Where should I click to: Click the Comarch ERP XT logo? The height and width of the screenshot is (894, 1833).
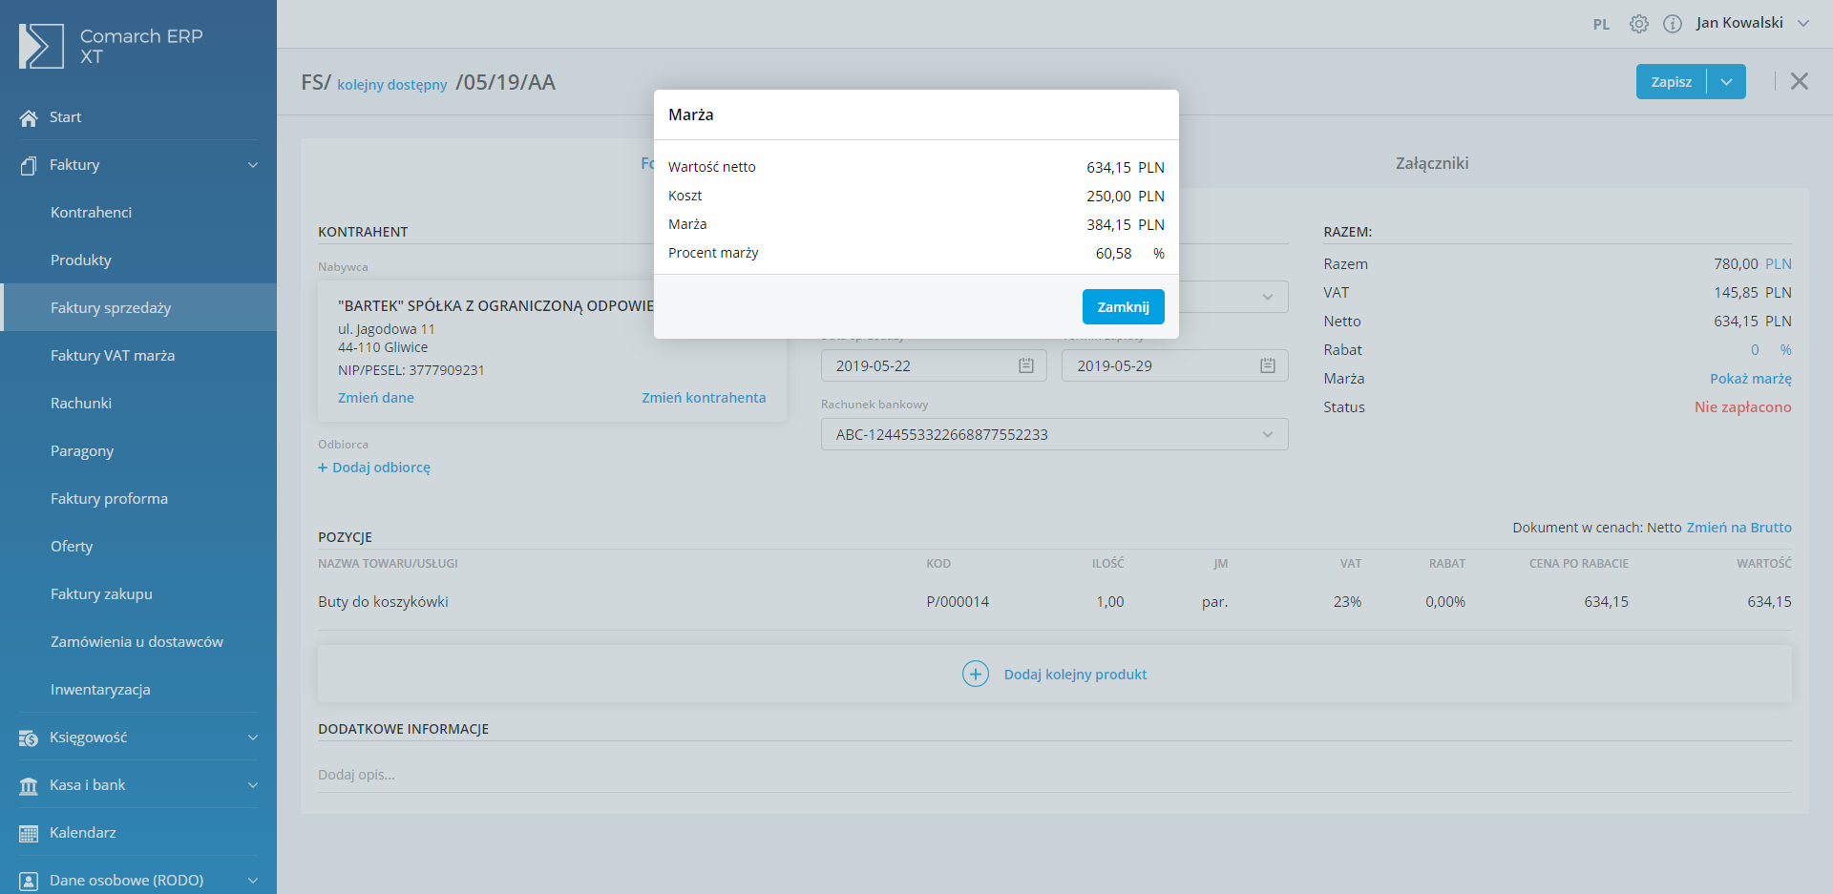41,46
